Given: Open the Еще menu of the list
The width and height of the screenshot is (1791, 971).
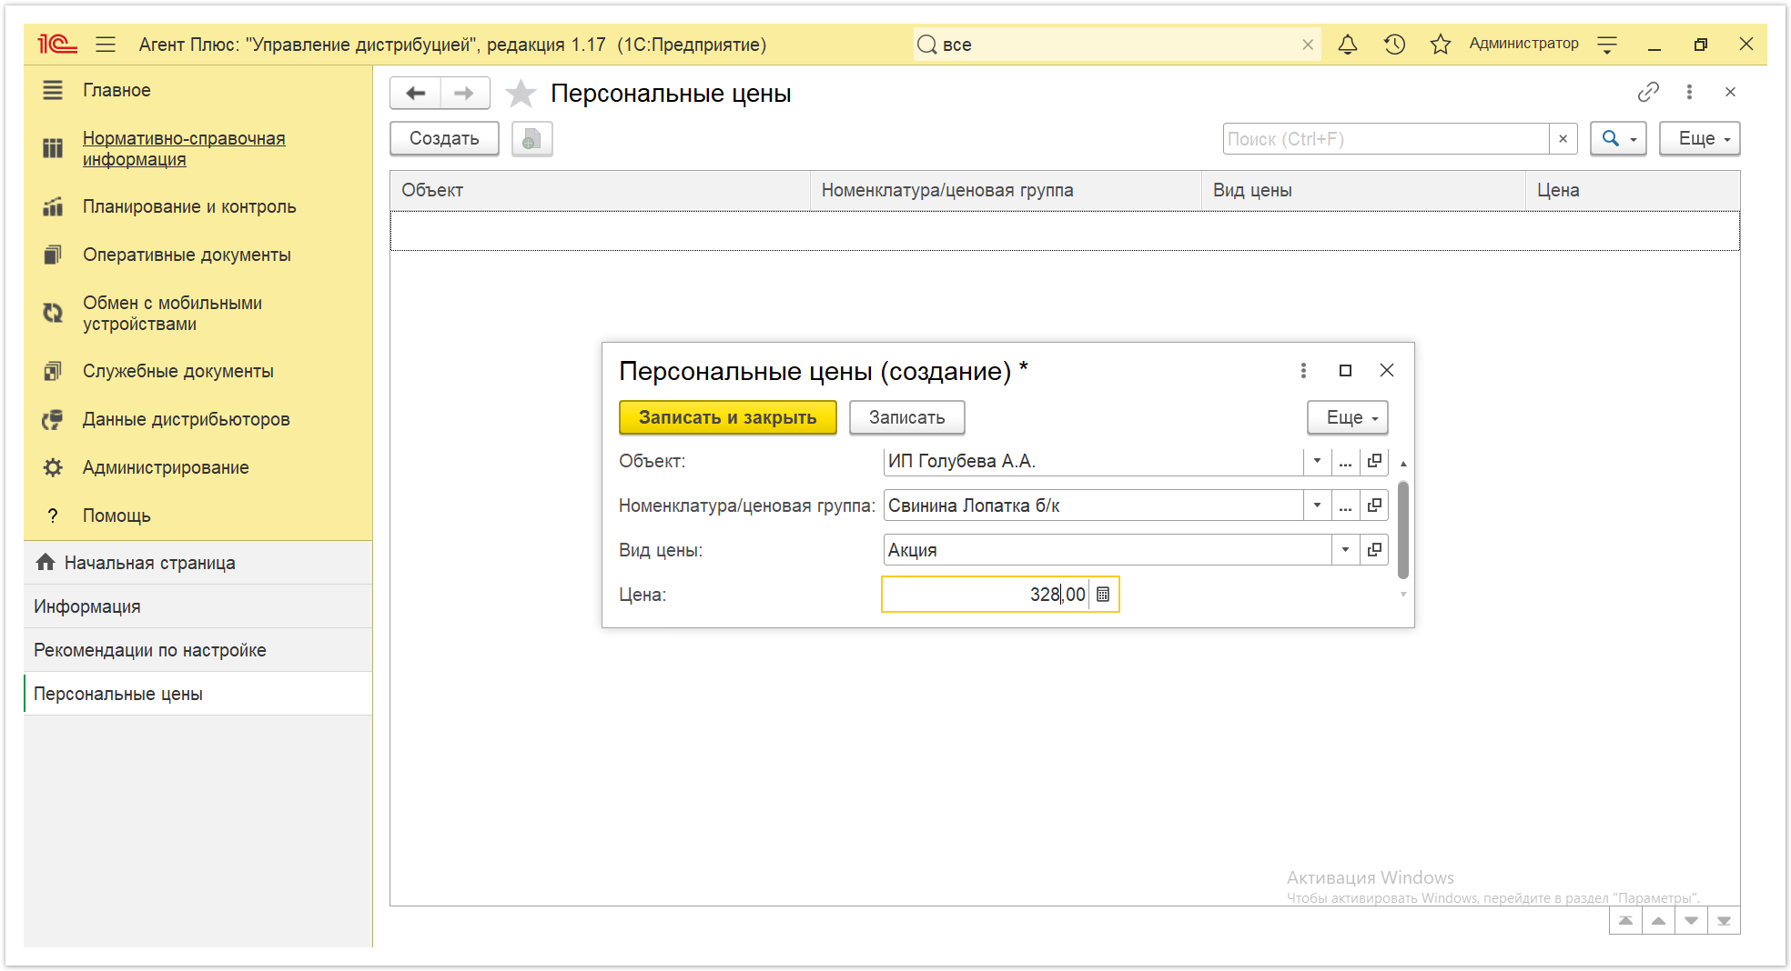Looking at the screenshot, I should pyautogui.click(x=1699, y=138).
